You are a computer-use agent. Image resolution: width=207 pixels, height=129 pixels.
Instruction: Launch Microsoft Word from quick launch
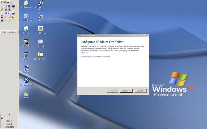[13, 6]
